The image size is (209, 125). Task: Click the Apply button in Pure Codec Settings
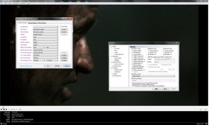click(67, 66)
